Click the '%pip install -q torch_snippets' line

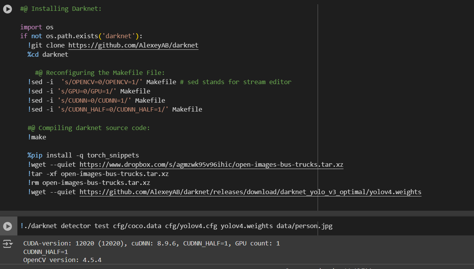tap(83, 155)
